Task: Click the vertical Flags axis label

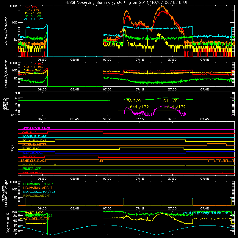Action: pyautogui.click(x=12, y=148)
